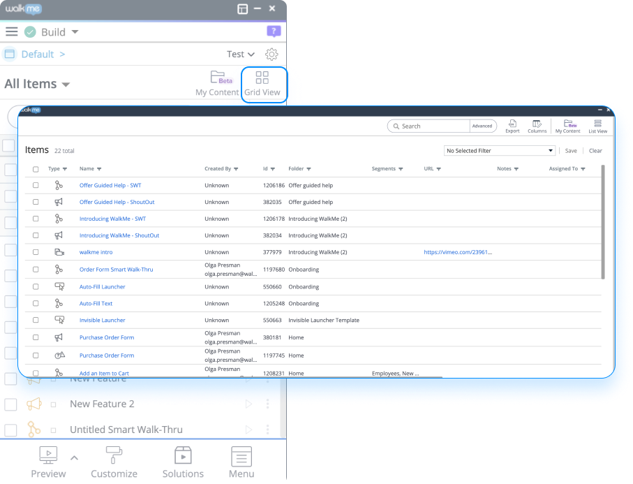633x484 pixels.
Task: Open the Segments column filter arrow
Action: pyautogui.click(x=401, y=169)
